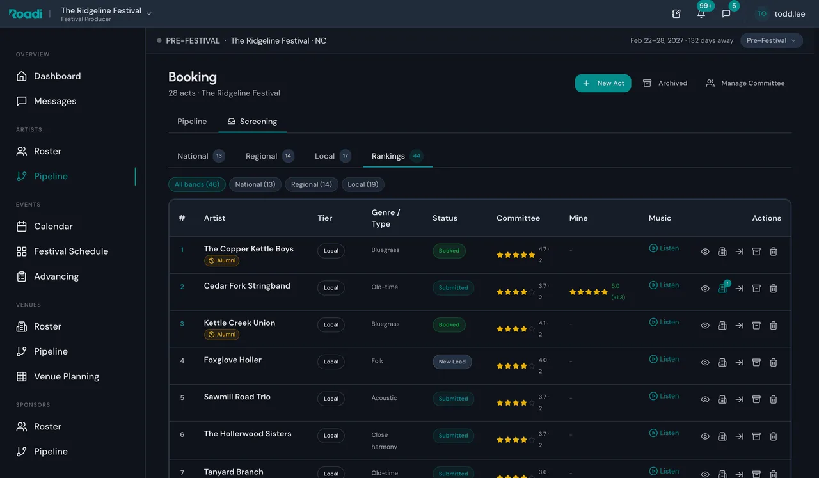Archive Sawmill Road Trio using its box icon
The height and width of the screenshot is (478, 819).
756,399
